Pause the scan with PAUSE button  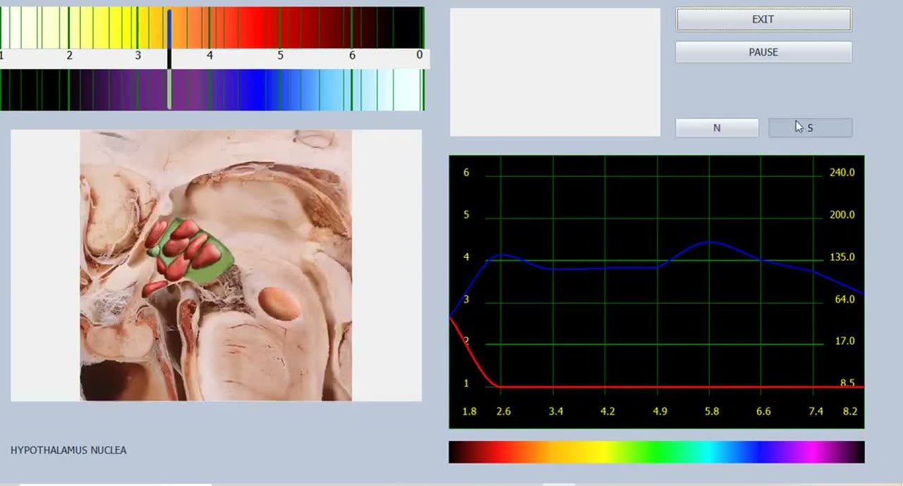pos(763,52)
